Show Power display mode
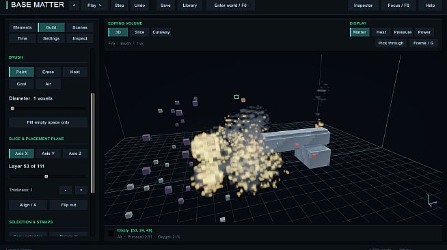The height and width of the screenshot is (250, 447). point(424,32)
